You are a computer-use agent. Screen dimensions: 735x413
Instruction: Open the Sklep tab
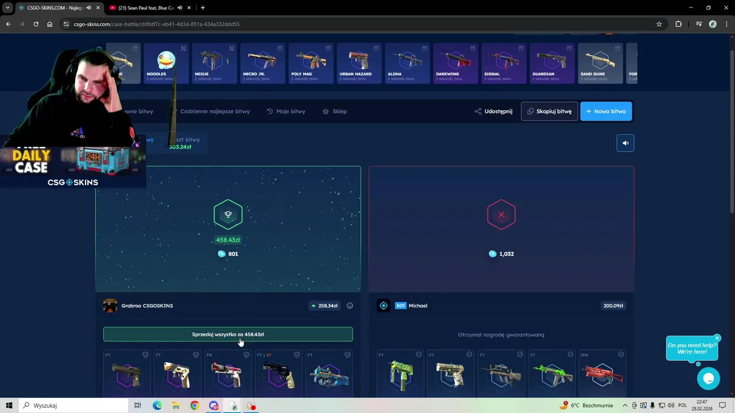(335, 111)
